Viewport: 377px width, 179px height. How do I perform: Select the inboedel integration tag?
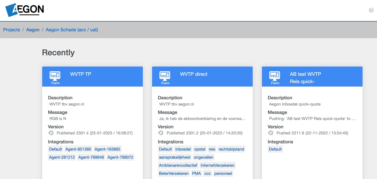click(183, 149)
